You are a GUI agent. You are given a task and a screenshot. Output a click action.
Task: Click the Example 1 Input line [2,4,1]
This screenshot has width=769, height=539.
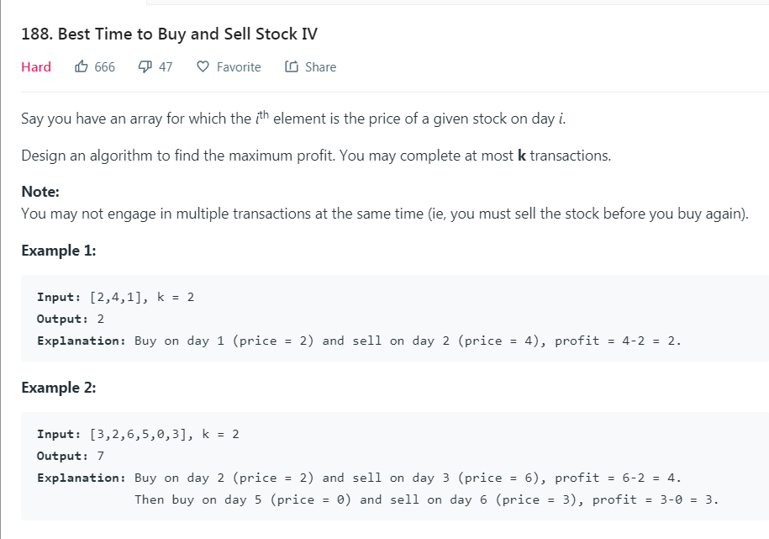[116, 297]
